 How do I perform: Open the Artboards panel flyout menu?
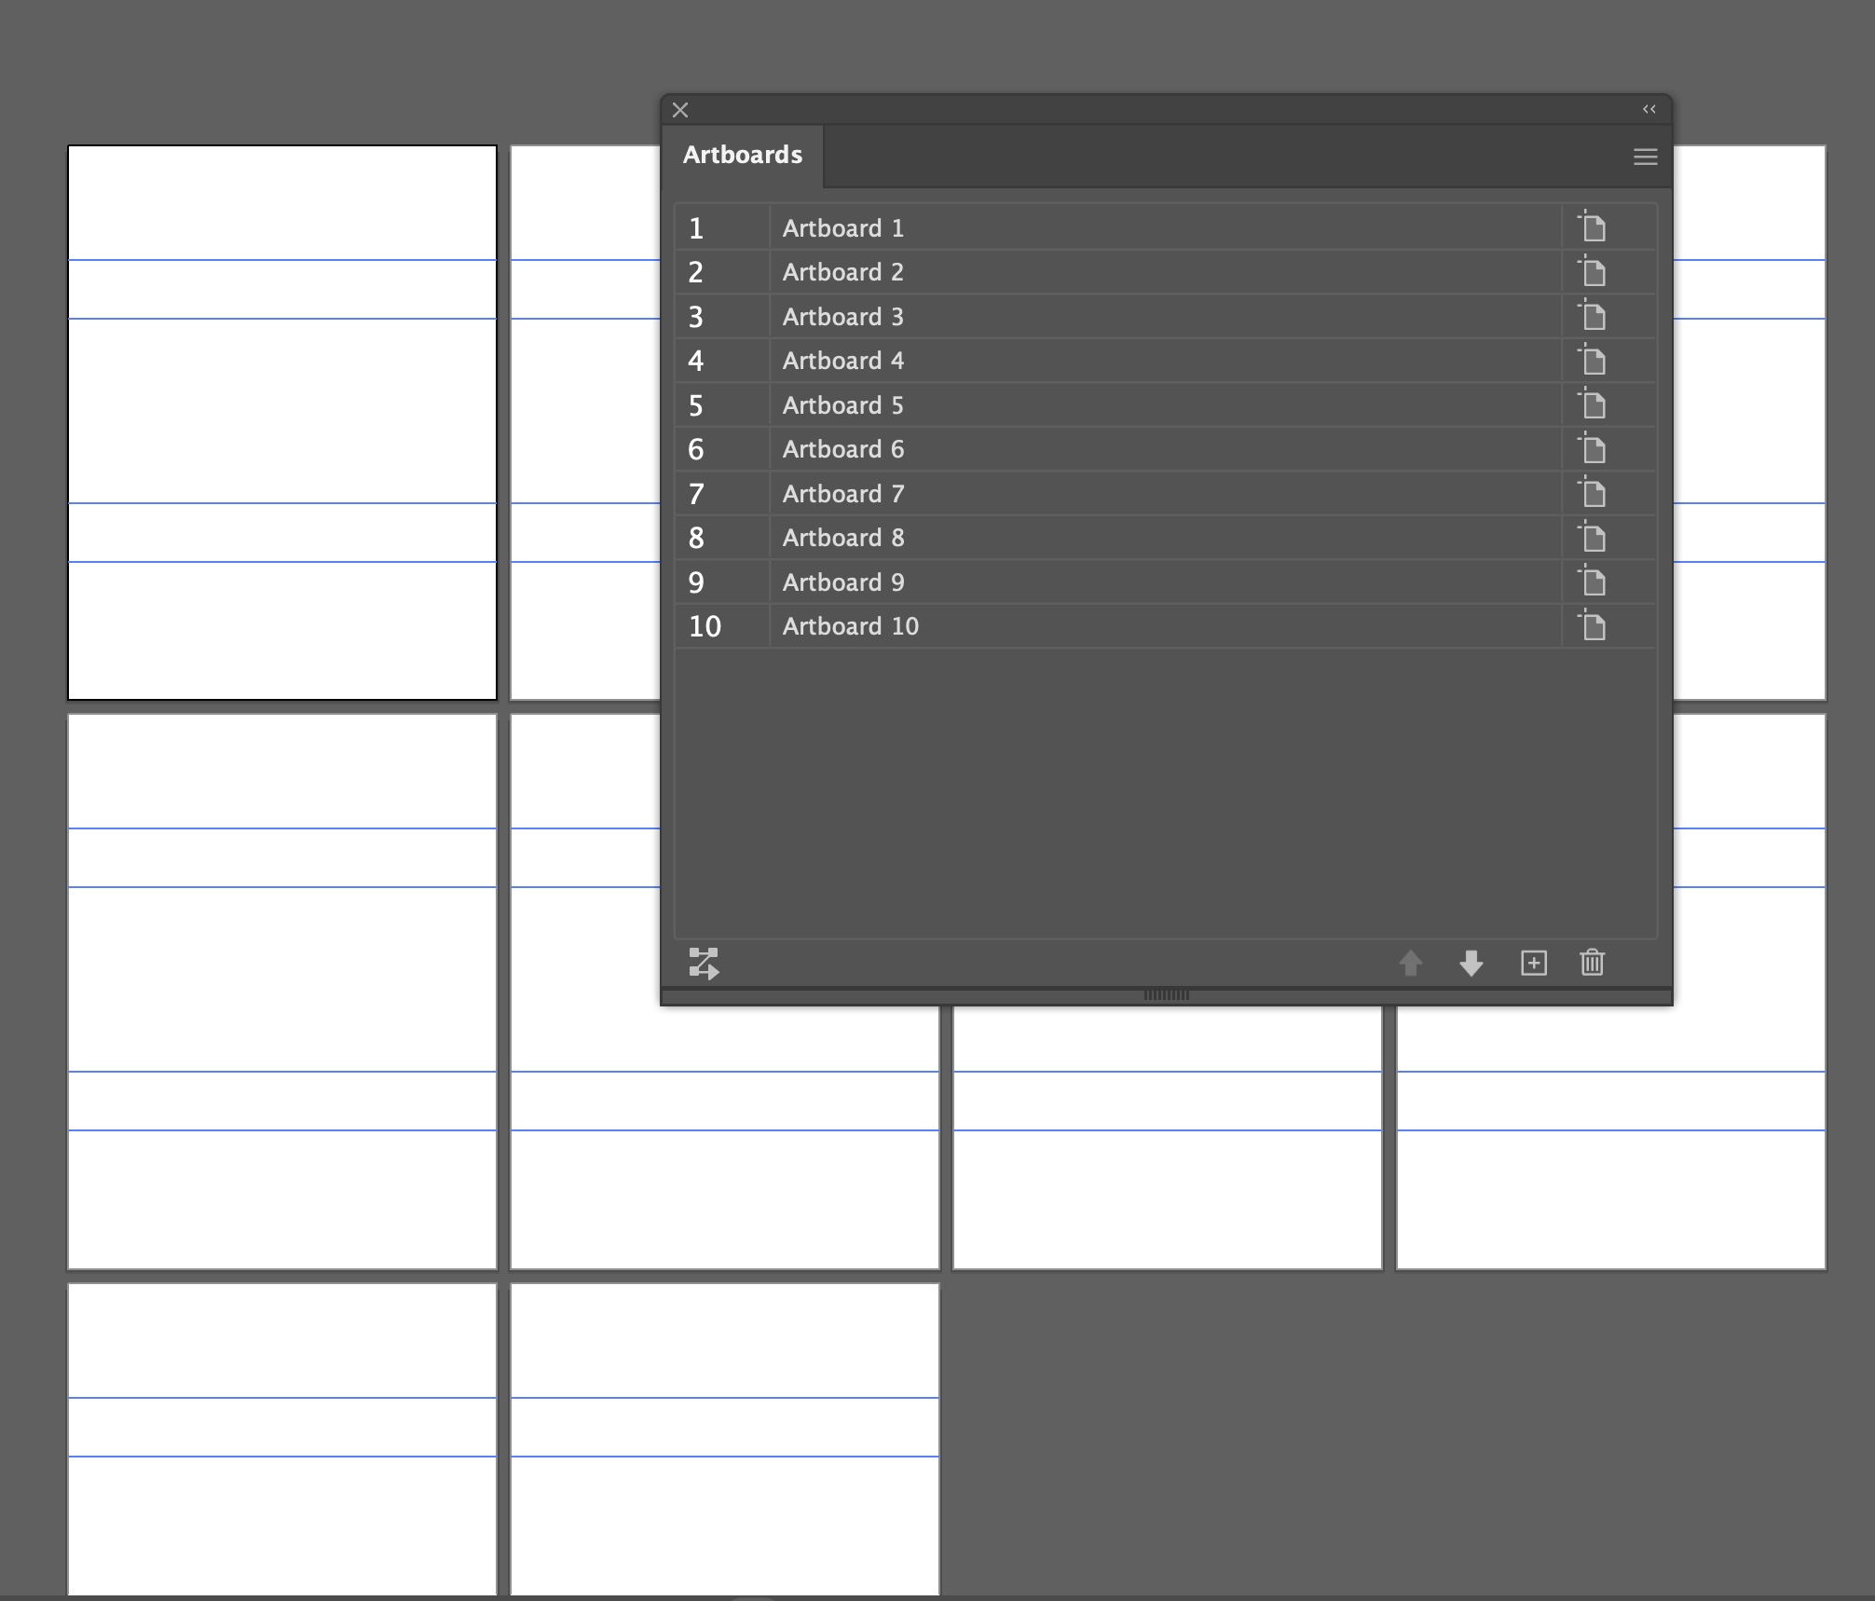pos(1646,157)
